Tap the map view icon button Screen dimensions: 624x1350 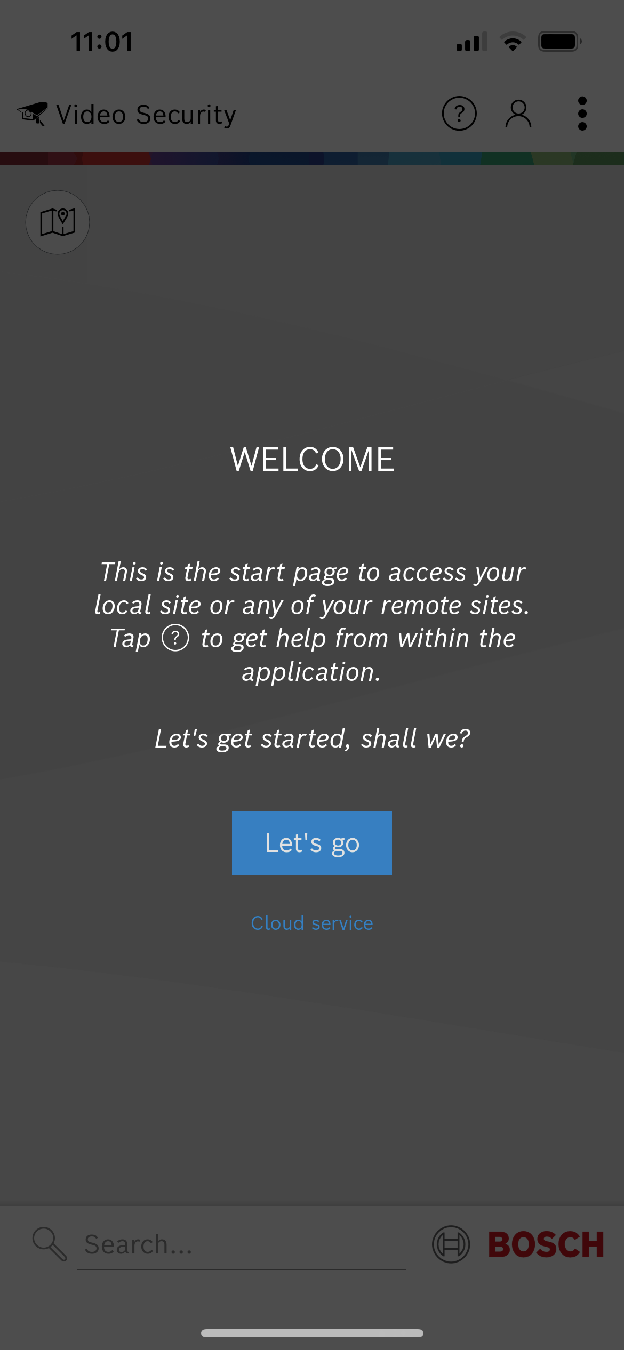[x=58, y=222]
